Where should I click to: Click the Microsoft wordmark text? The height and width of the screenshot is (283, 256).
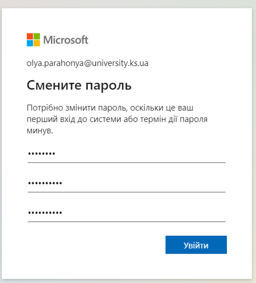click(x=66, y=40)
